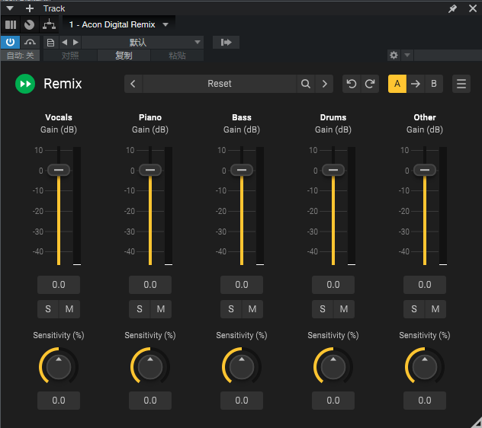The image size is (482, 428).
Task: Mute the Drums stem
Action: (x=344, y=309)
